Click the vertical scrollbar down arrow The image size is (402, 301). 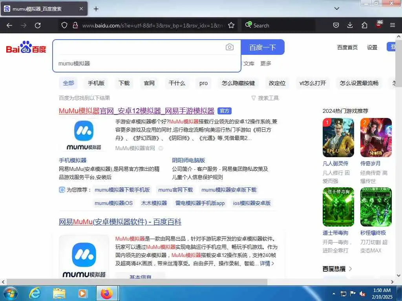pos(399,276)
